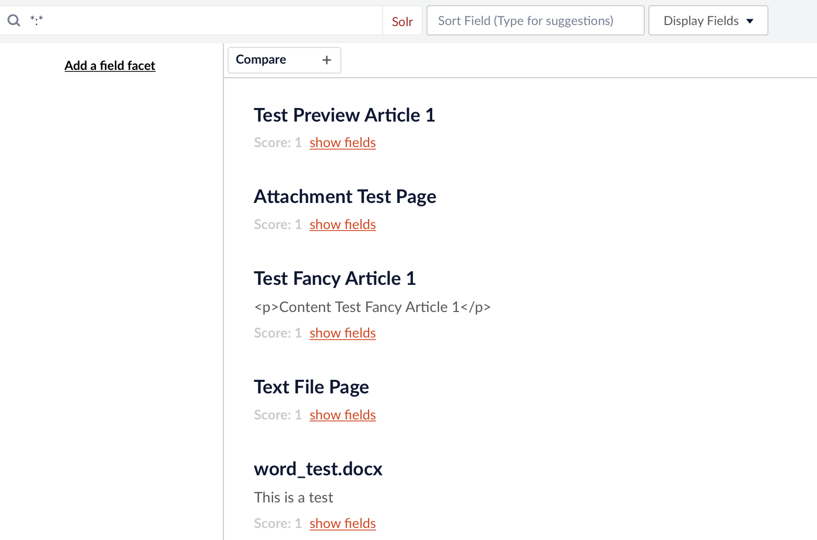Open the Attachment Test Page result
Image resolution: width=817 pixels, height=540 pixels.
[345, 197]
